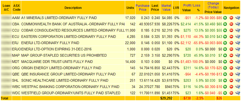The width and height of the screenshot is (241, 101).
Task: Click green plus icon for QBE row
Action: [225, 74]
